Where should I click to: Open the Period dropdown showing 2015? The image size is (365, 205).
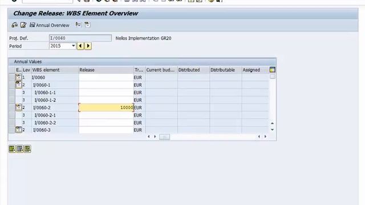(x=74, y=46)
